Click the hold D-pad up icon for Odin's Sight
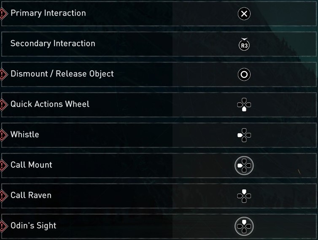318x240 pixels. [244, 227]
